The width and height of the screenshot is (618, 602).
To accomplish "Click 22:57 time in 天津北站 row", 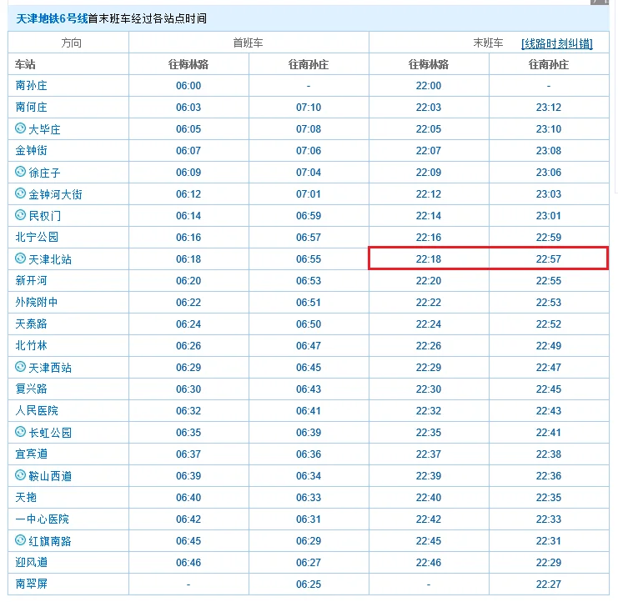I will (x=548, y=258).
